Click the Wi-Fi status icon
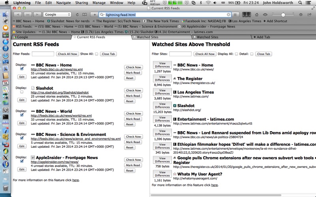Screen dimensions: 316x197 coord(208,3)
